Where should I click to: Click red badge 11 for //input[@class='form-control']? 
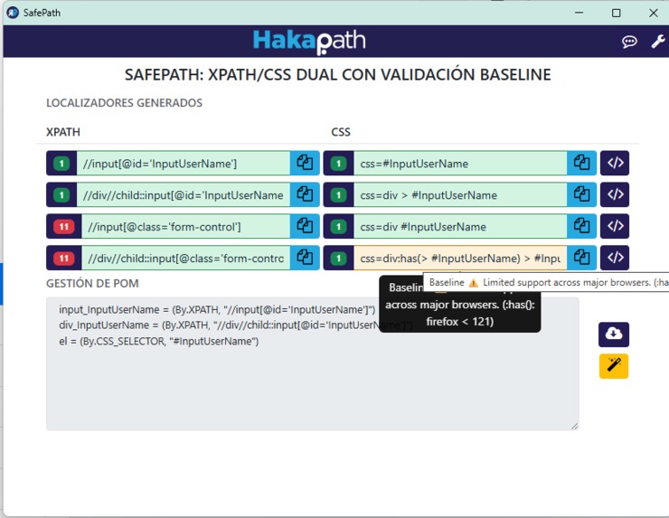click(64, 227)
